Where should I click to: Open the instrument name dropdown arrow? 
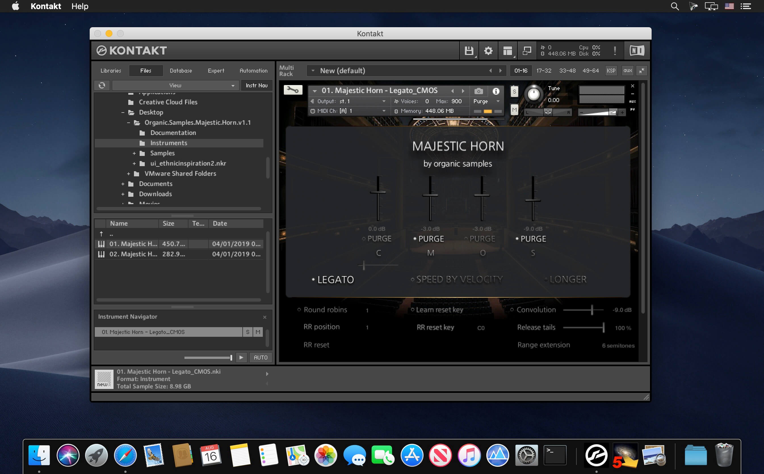point(314,91)
